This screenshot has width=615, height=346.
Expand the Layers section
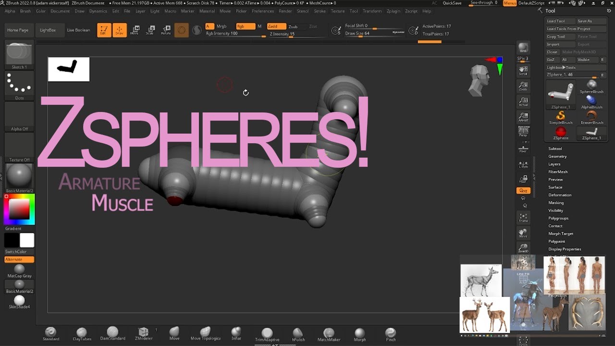[554, 164]
